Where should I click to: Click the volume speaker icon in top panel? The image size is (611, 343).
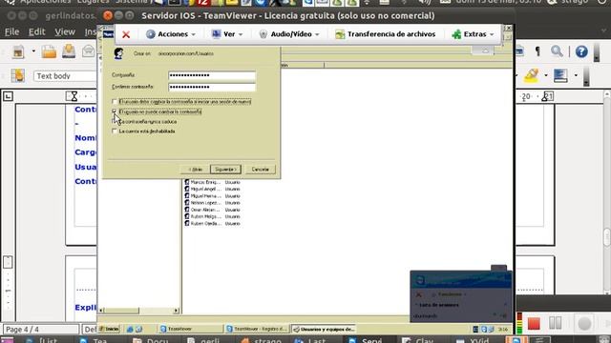[424, 2]
